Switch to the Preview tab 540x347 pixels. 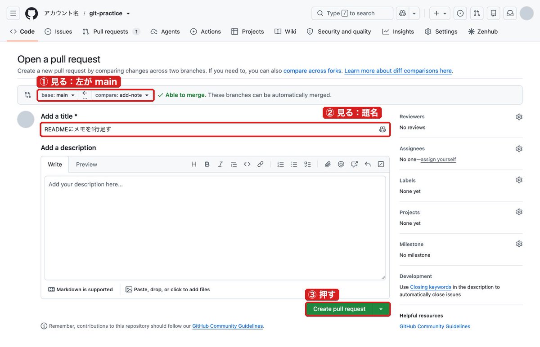point(86,165)
